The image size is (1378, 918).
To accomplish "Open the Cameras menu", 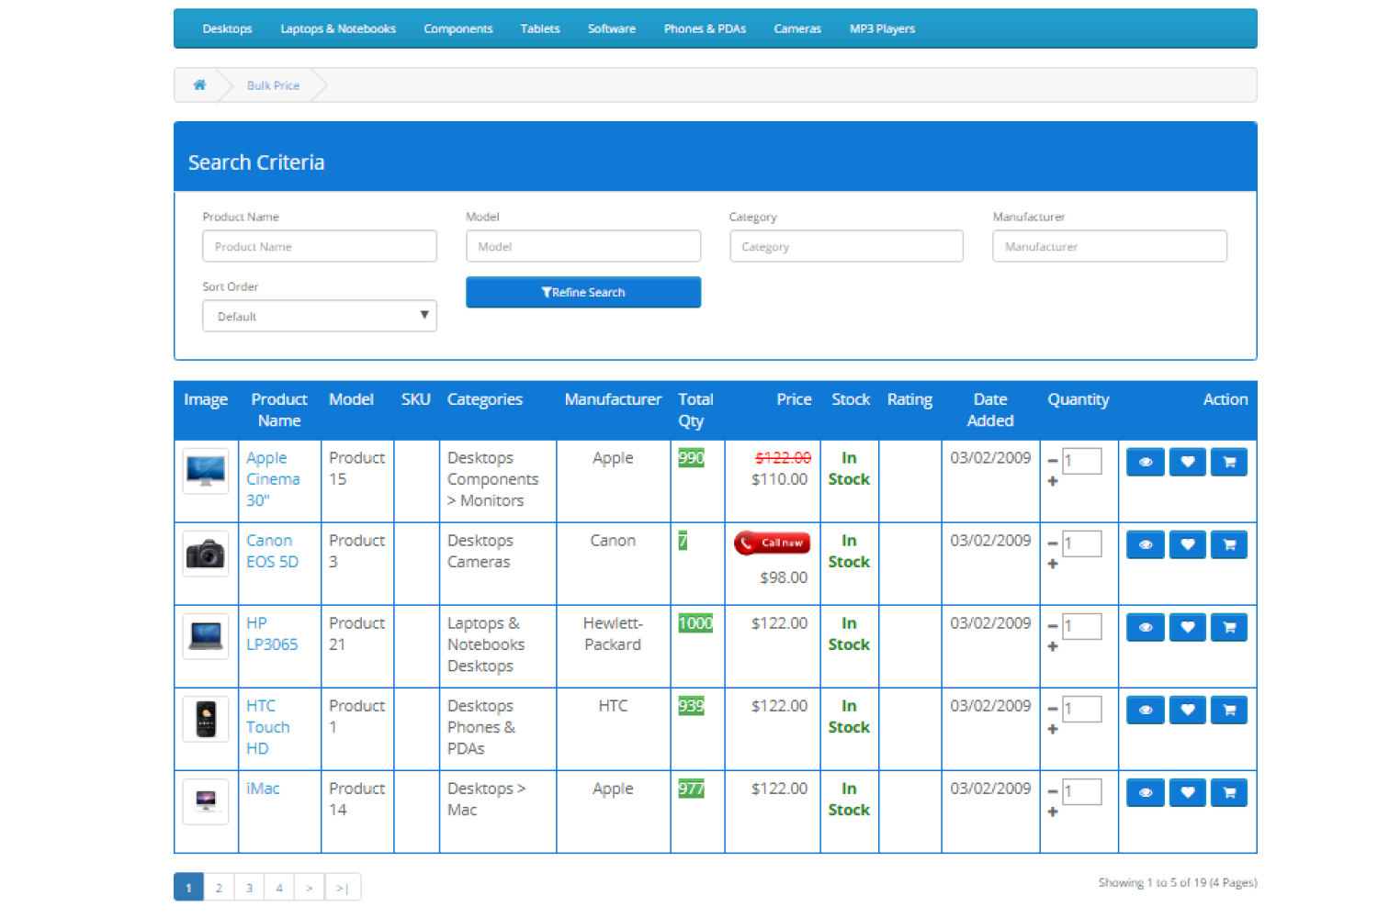I will (797, 28).
